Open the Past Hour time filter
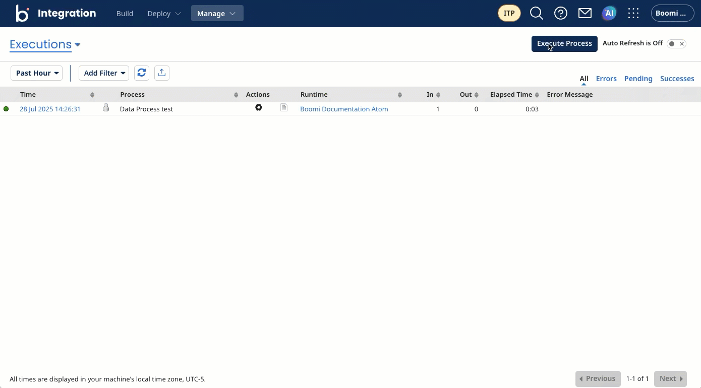Image resolution: width=701 pixels, height=388 pixels. [x=36, y=73]
